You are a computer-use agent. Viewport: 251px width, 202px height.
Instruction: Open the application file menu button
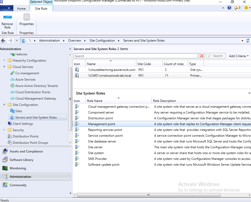tap(7, 8)
